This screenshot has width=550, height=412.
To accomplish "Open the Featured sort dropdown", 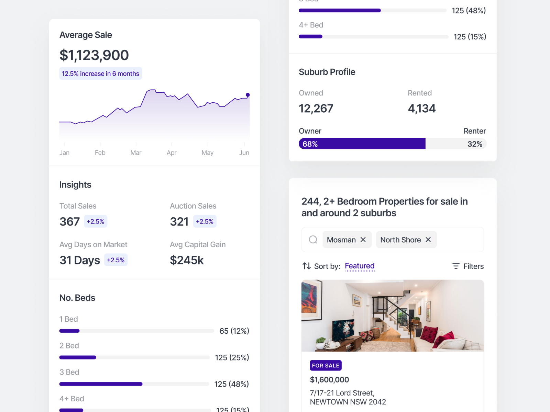I will tap(359, 266).
